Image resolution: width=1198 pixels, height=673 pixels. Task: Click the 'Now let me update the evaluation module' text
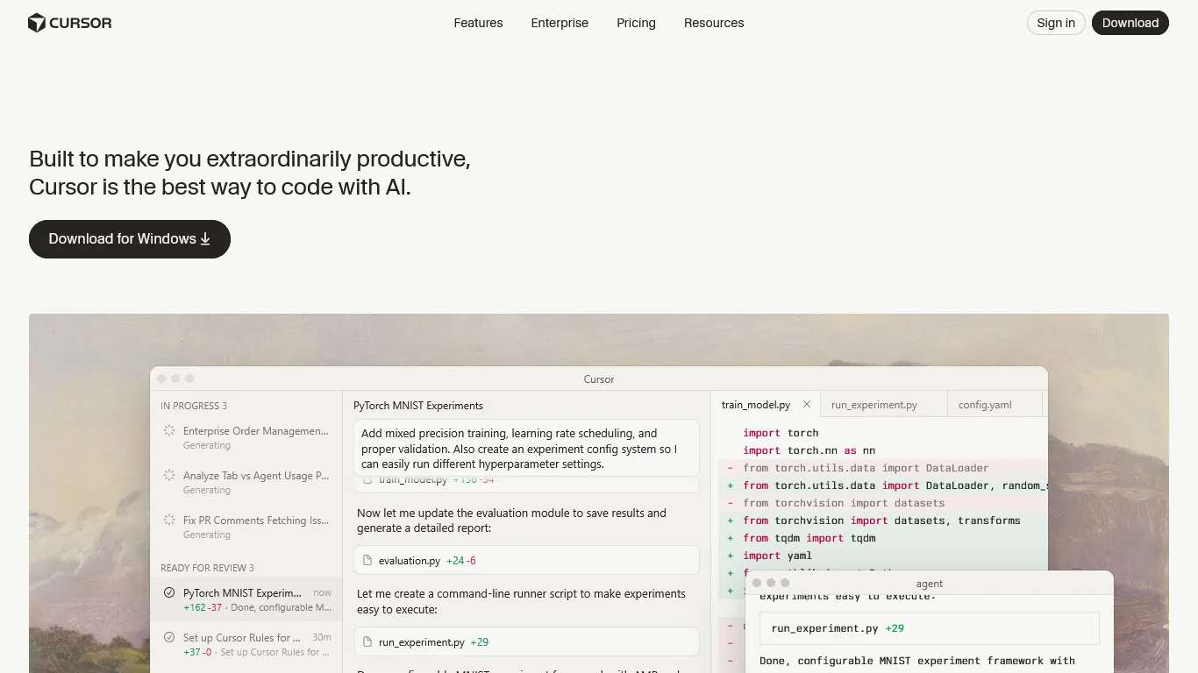(511, 521)
